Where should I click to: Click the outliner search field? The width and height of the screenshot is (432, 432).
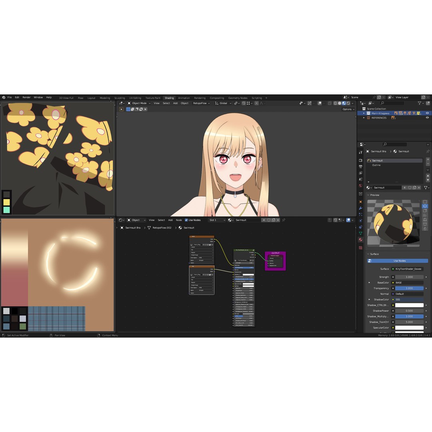(x=392, y=103)
